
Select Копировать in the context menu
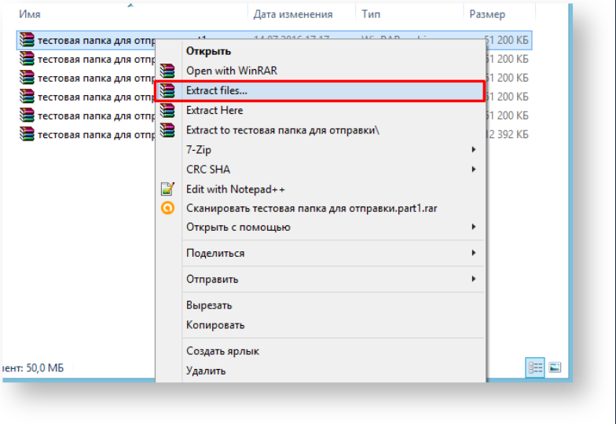tap(215, 325)
